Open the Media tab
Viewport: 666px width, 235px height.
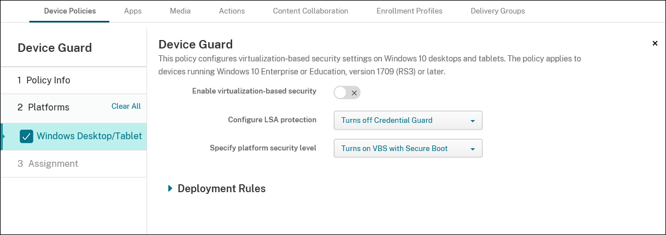[180, 11]
